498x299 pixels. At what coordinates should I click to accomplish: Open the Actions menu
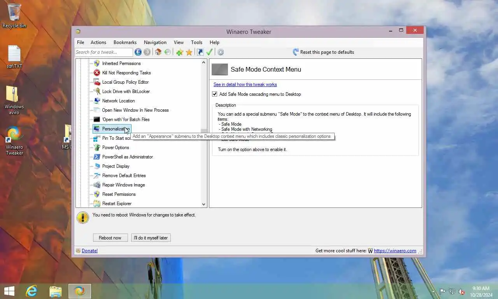tap(98, 42)
